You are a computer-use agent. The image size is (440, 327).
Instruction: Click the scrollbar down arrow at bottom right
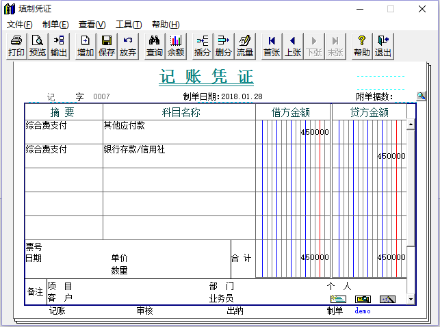pos(411,300)
